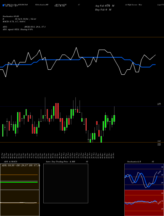Select the 'Stochastics: 69.03' readout
Screen dimensions: 164x216
(11, 16)
